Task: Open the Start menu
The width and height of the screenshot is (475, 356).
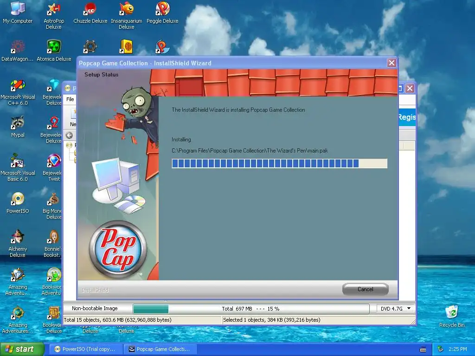Action: click(x=22, y=350)
